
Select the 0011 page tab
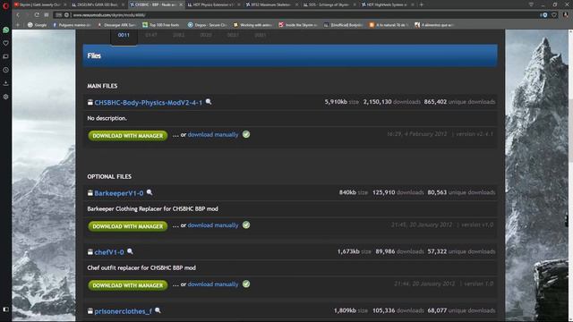pyautogui.click(x=124, y=35)
